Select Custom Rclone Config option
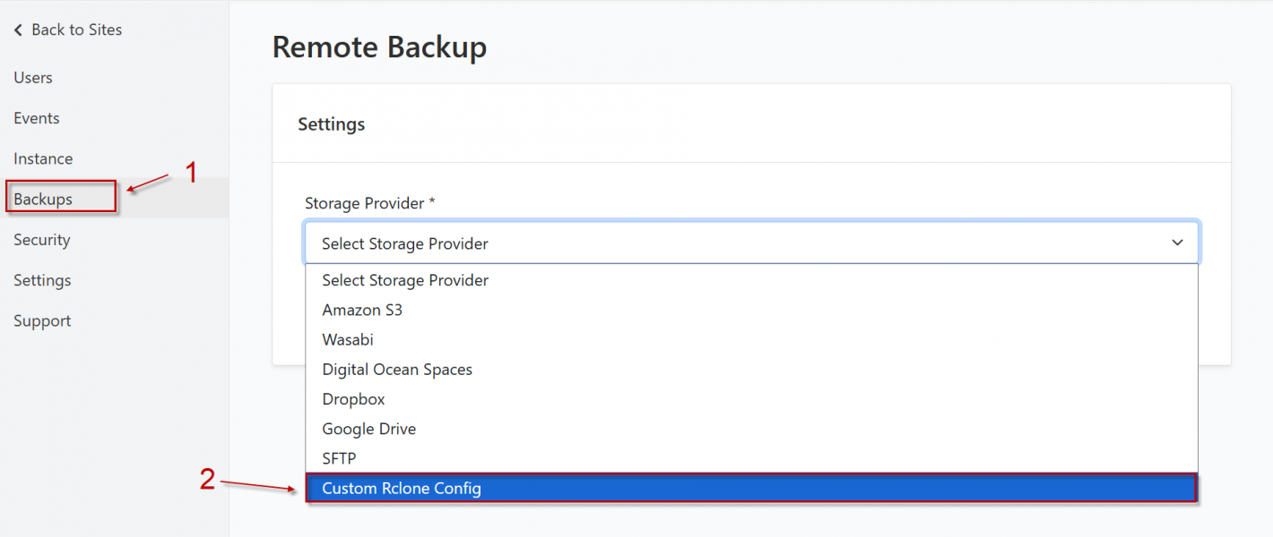Screen dimensions: 1273x537 751,489
